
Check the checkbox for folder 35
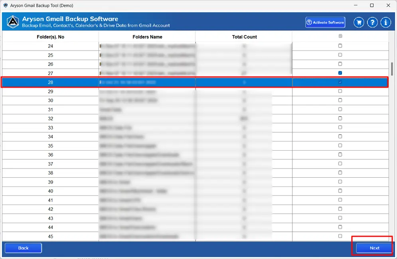pos(340,145)
